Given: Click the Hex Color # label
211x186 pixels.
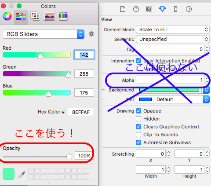Looking at the screenshot, I should (x=51, y=112).
